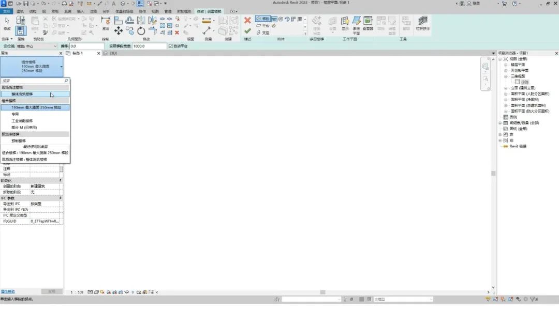Open the 文件 (File) menu tab
The image size is (559, 314).
coord(7,11)
